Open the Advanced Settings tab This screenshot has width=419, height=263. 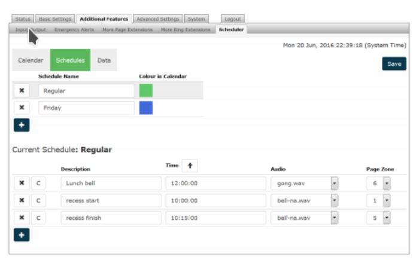[x=157, y=19]
